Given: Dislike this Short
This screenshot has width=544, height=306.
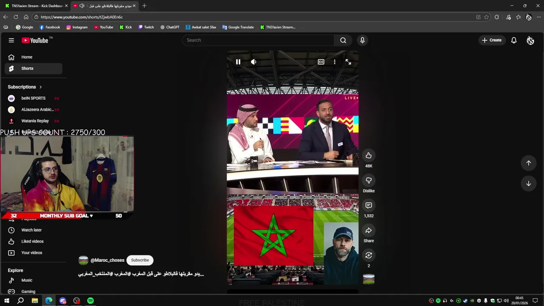Looking at the screenshot, I should (368, 181).
